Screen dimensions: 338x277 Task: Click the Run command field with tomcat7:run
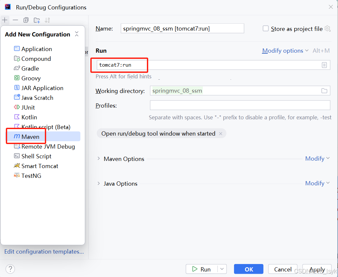pyautogui.click(x=214, y=65)
